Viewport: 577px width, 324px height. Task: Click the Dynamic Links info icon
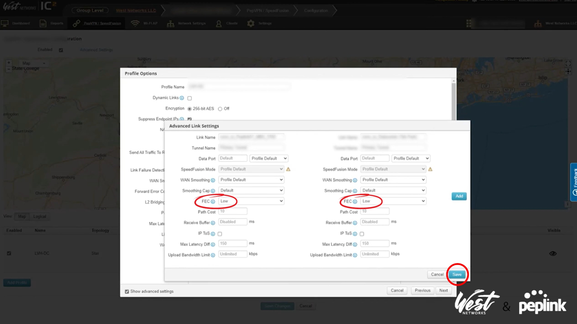click(x=182, y=98)
